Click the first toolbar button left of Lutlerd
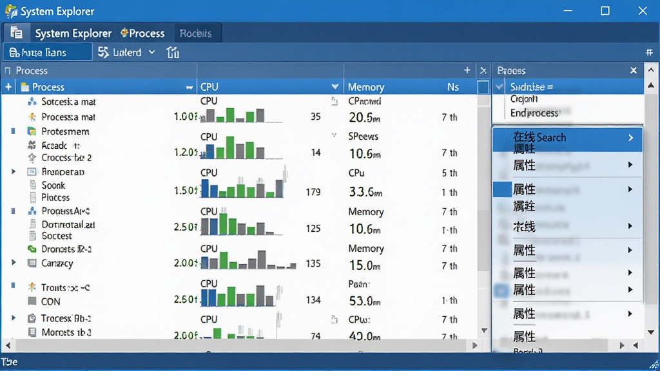The width and height of the screenshot is (660, 371). [48, 52]
